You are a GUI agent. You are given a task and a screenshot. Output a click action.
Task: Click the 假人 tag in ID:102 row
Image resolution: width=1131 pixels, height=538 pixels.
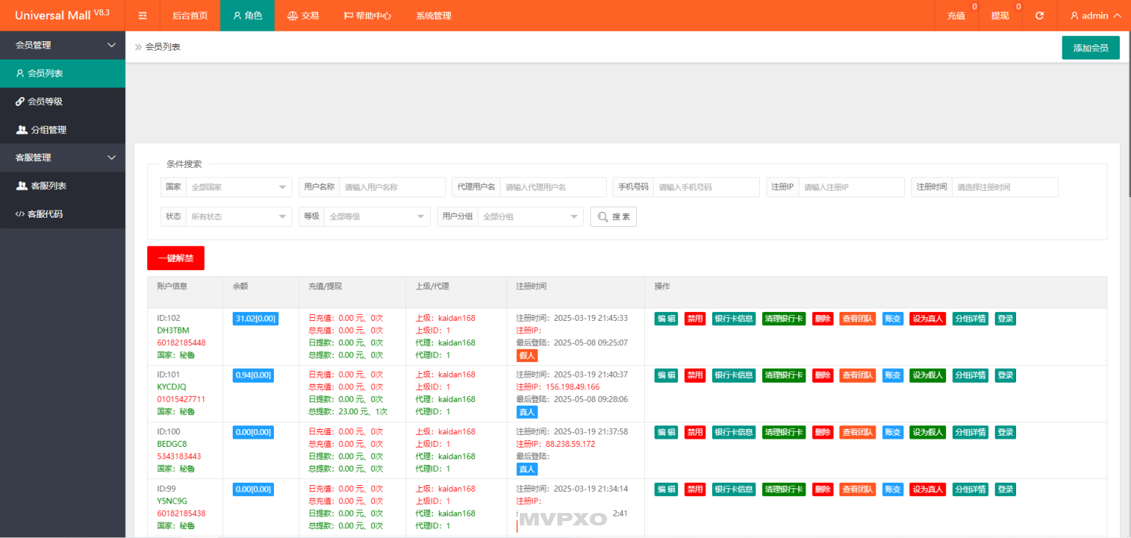pos(527,355)
